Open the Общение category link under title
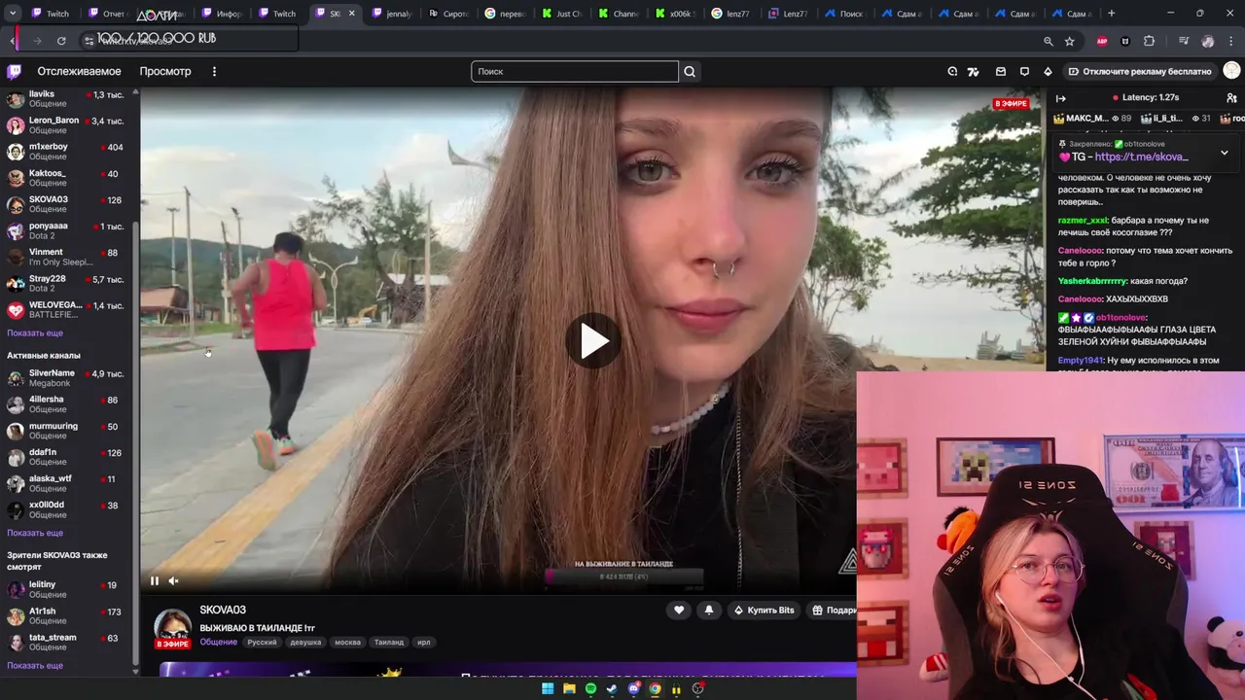1245x700 pixels. [218, 642]
